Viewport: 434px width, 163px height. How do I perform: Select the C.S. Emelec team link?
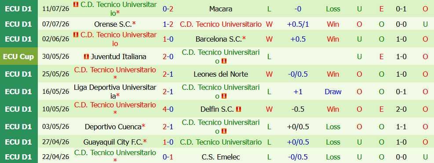click(221, 157)
